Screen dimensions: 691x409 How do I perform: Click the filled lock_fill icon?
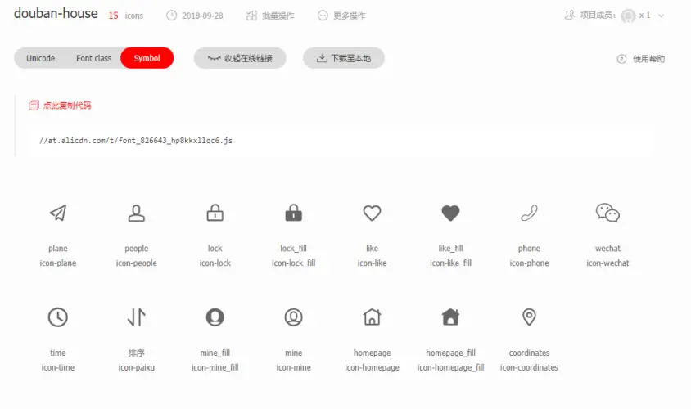(293, 213)
